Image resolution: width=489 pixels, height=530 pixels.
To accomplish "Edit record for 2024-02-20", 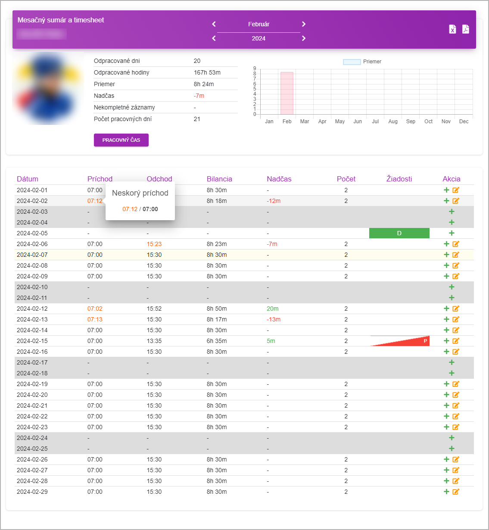I will (x=456, y=395).
